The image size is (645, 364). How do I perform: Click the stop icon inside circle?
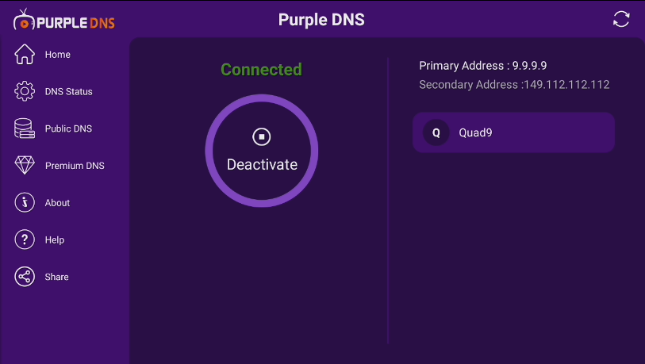pyautogui.click(x=262, y=136)
